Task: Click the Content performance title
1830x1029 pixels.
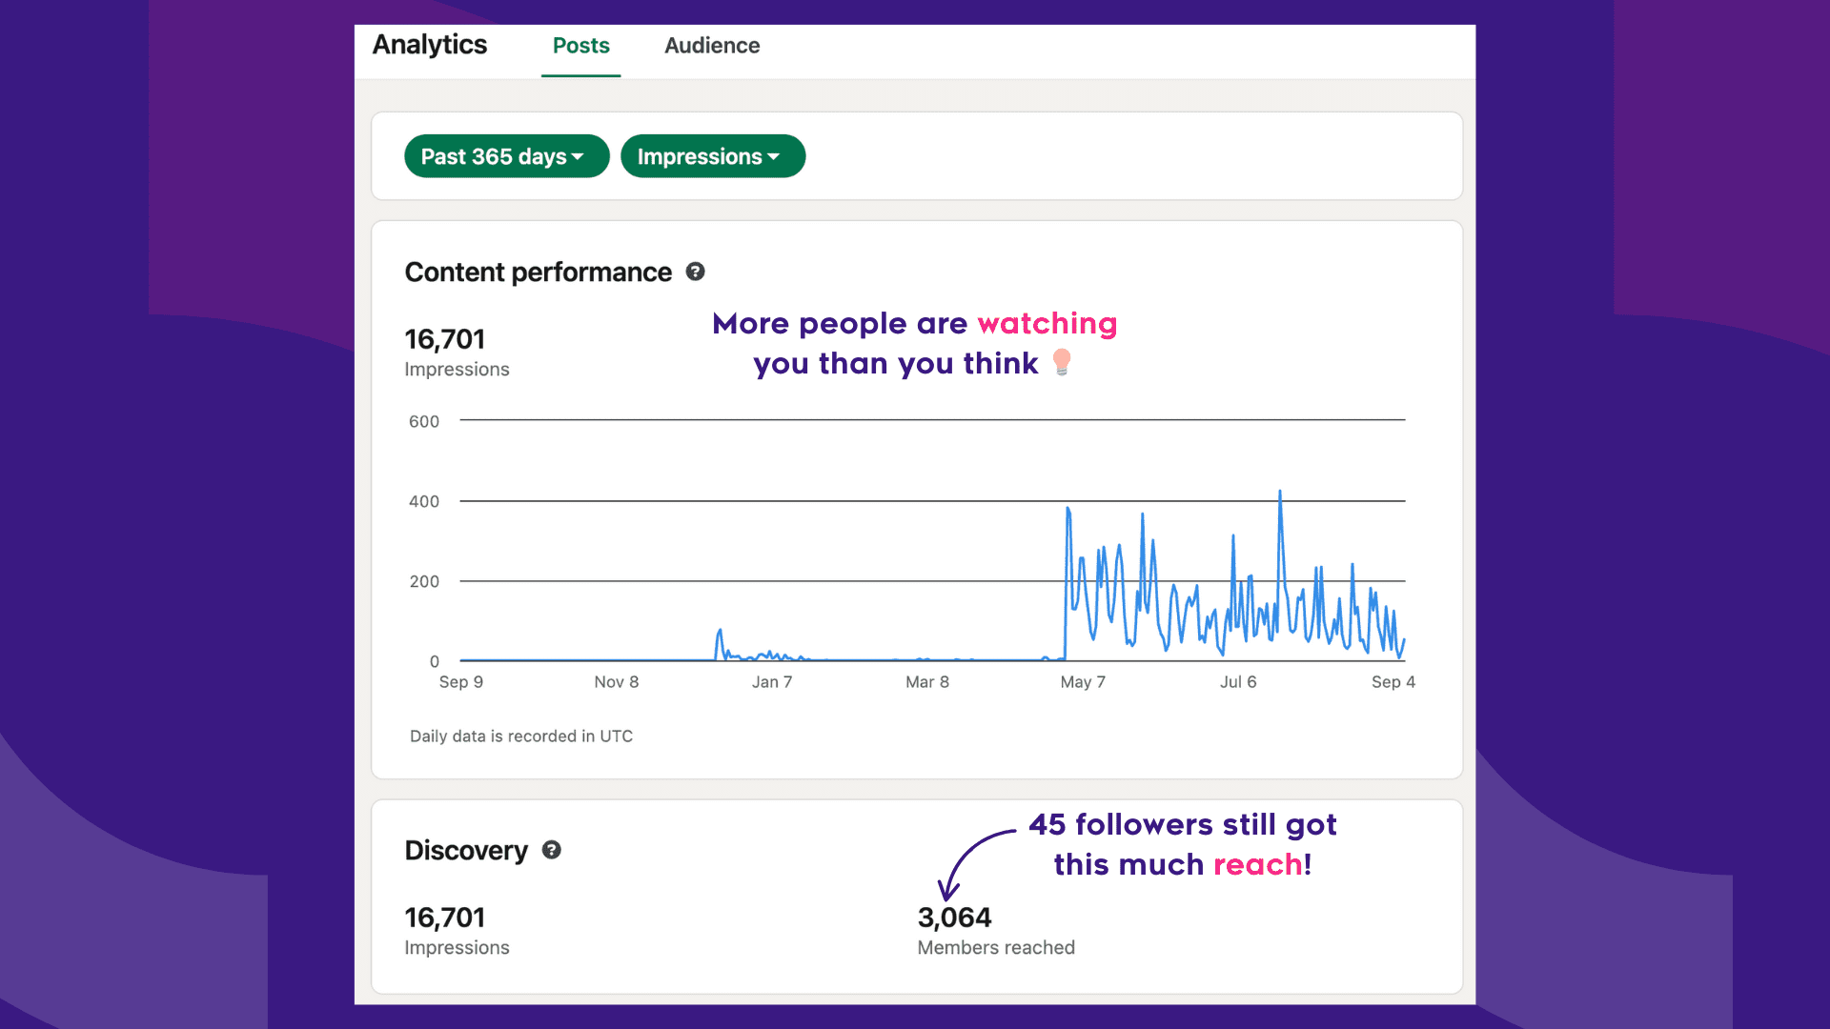Action: point(538,272)
